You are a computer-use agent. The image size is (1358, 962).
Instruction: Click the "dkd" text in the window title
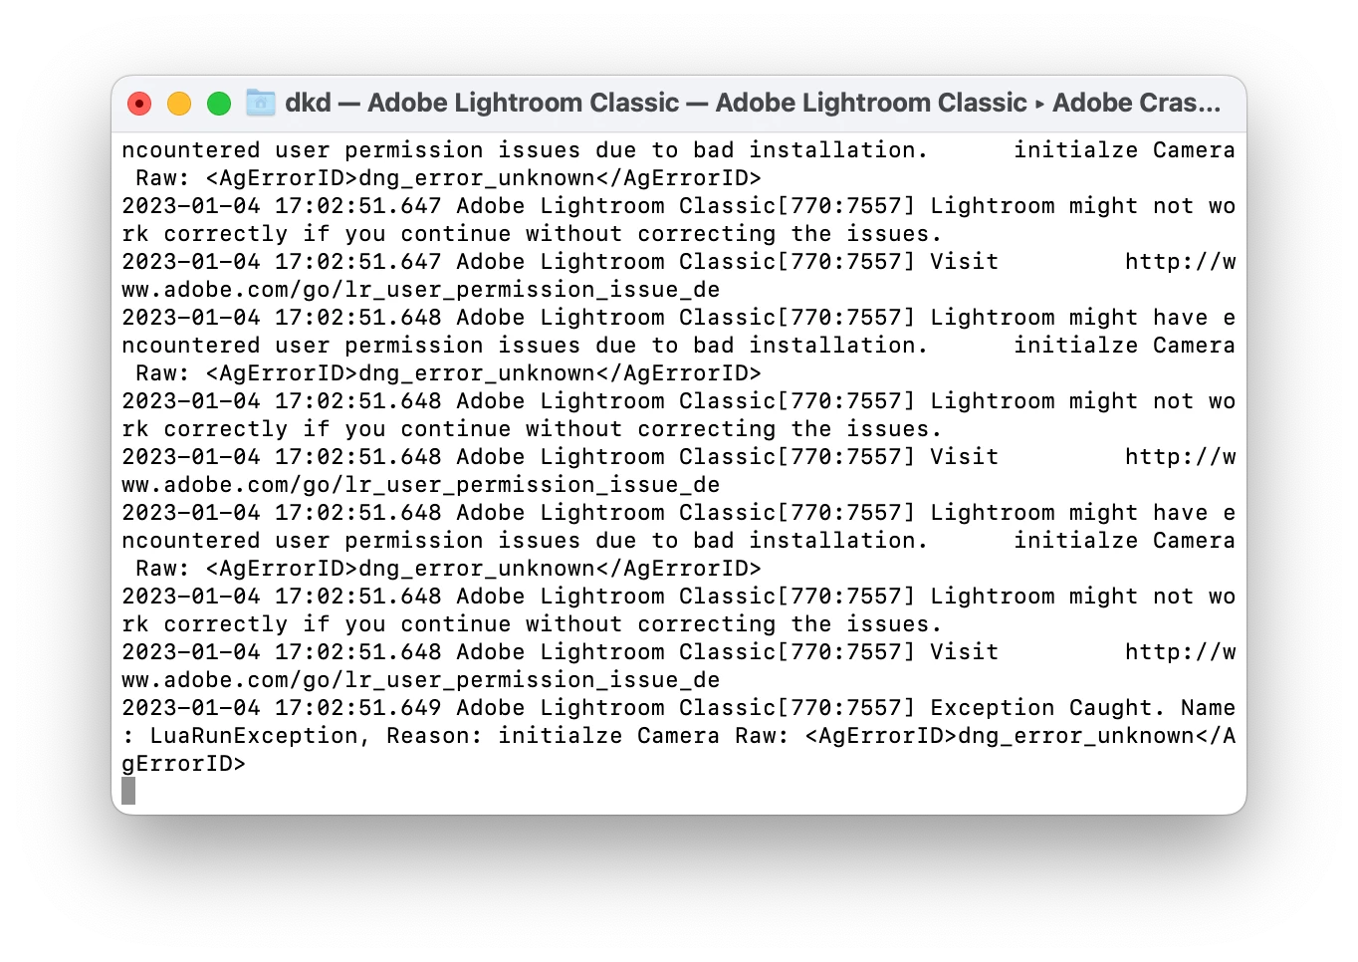pos(308,103)
